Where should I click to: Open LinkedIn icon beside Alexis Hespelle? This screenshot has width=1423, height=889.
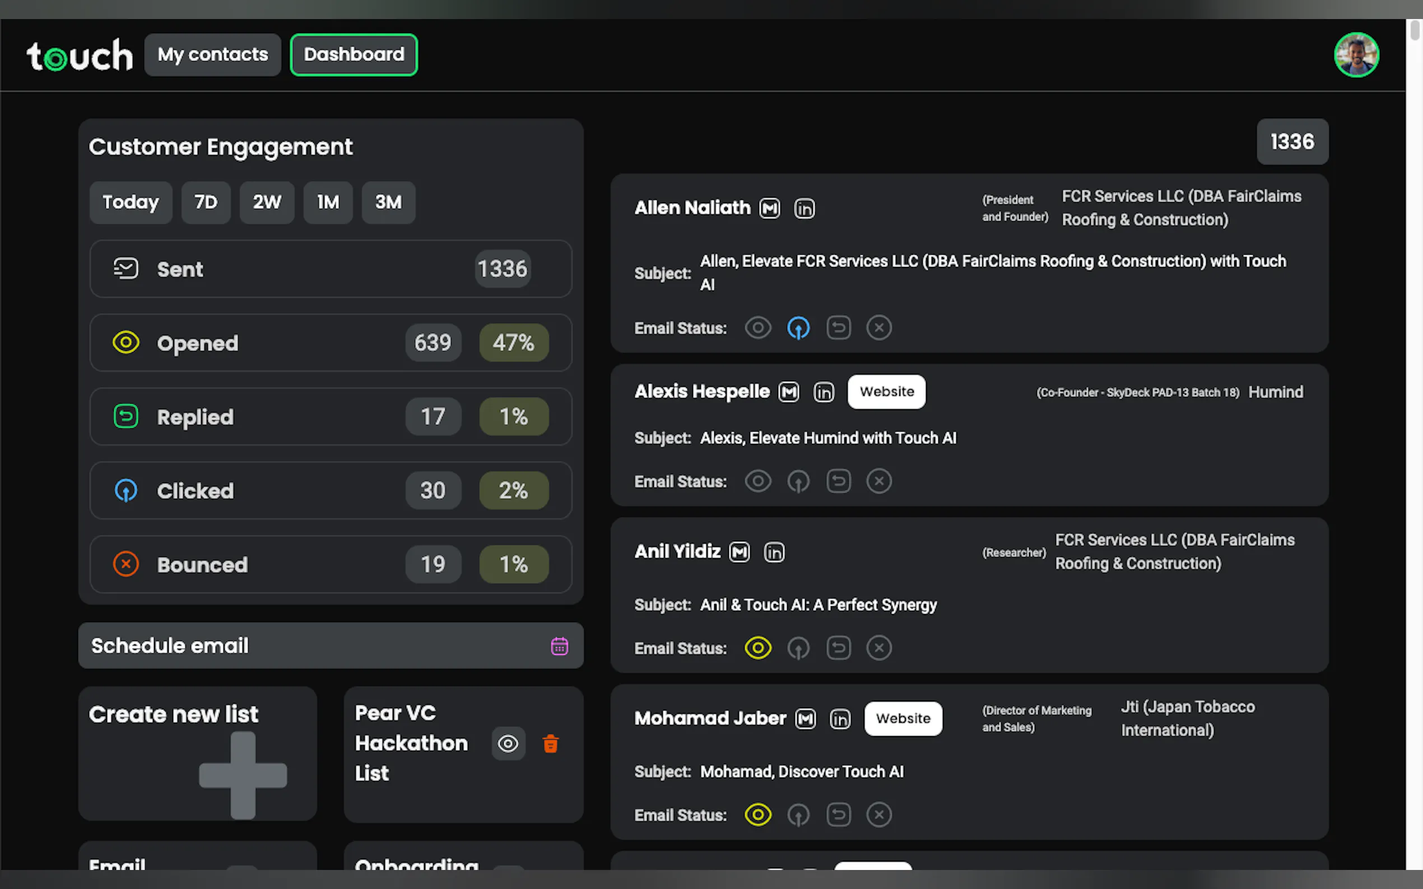coord(824,392)
